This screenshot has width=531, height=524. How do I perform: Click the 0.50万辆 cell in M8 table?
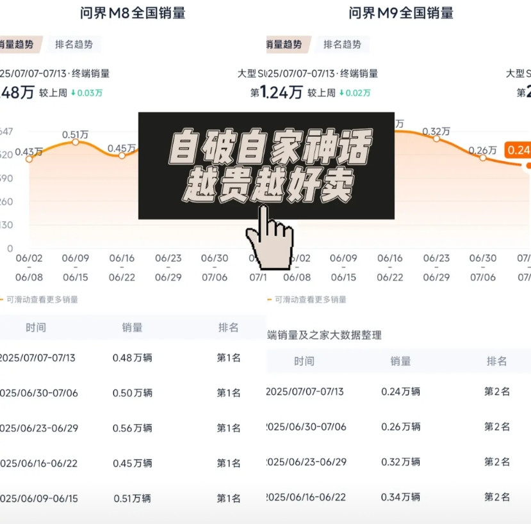pos(133,393)
